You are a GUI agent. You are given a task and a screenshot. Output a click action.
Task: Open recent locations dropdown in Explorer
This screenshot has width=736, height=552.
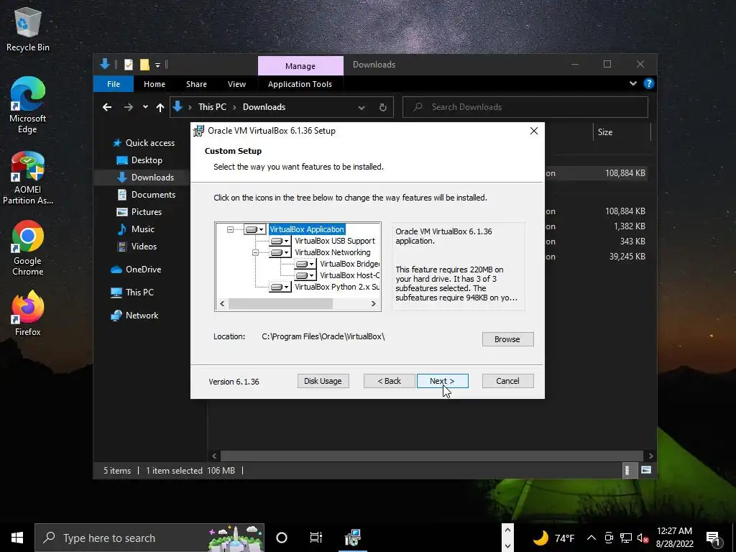[x=145, y=107]
